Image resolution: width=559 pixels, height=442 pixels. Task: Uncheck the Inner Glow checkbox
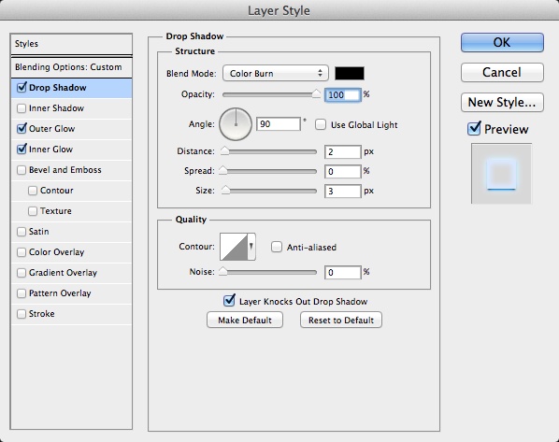(x=21, y=149)
